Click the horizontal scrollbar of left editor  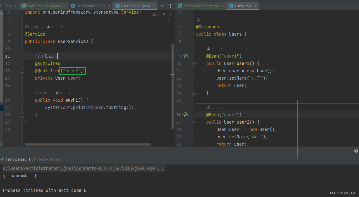[88, 145]
